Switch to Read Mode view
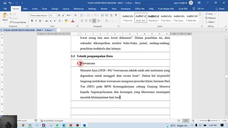Viewport: 228px width, 128px height. click(179, 121)
